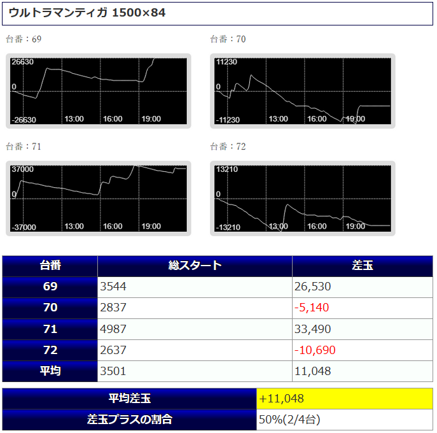The height and width of the screenshot is (433, 437).
Task: Click the red -10,690 差玉 value
Action: point(315,350)
